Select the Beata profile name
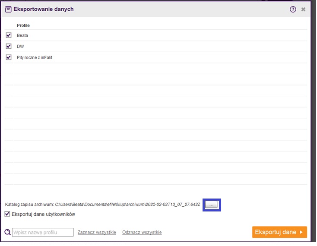The image size is (317, 246). coord(22,35)
